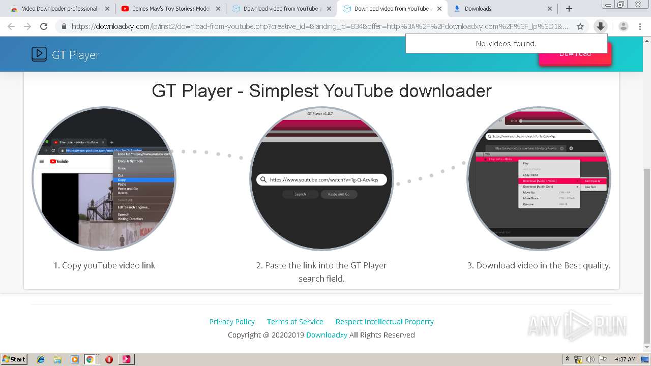Show hidden system tray icons
The width and height of the screenshot is (651, 366).
point(567,359)
